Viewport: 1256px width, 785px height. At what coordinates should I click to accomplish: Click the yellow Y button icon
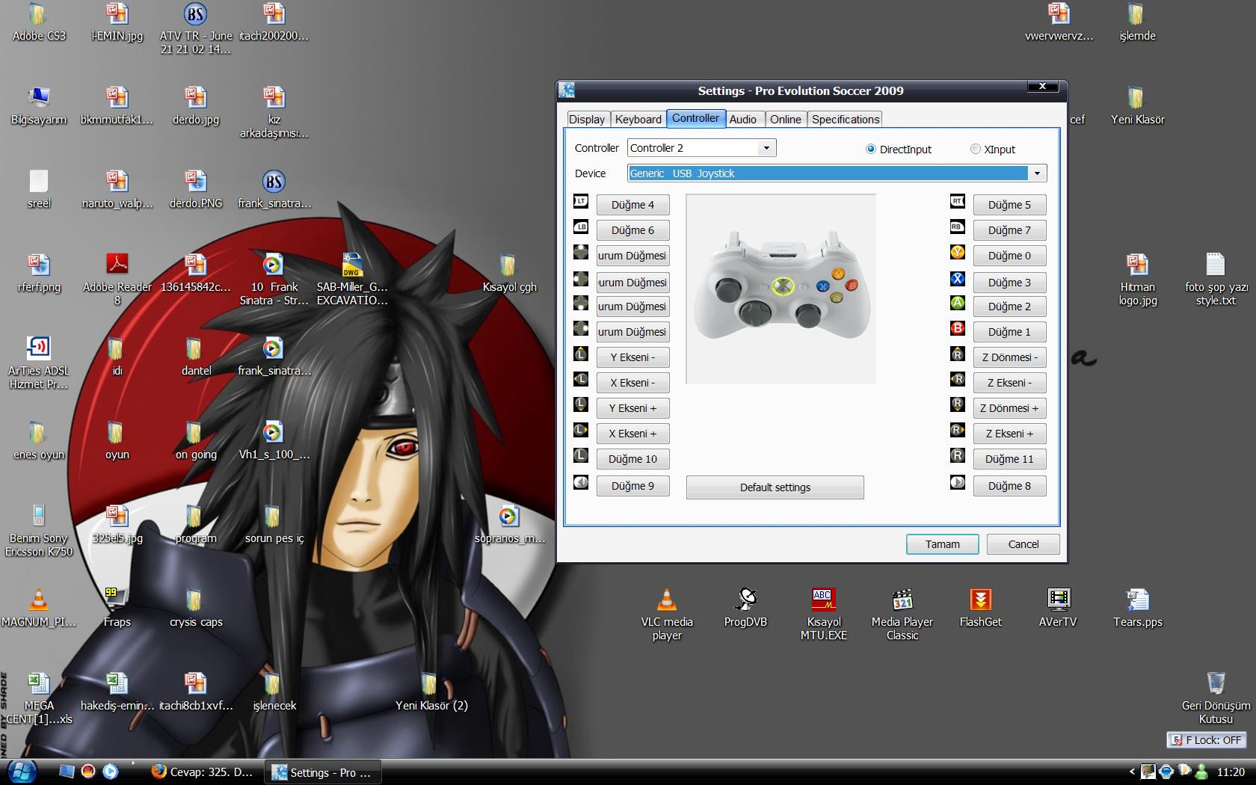click(x=958, y=253)
